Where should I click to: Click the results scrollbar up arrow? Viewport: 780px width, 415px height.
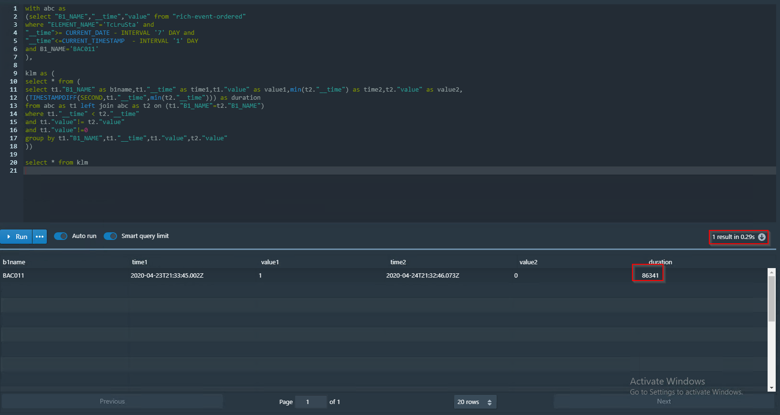click(x=771, y=272)
